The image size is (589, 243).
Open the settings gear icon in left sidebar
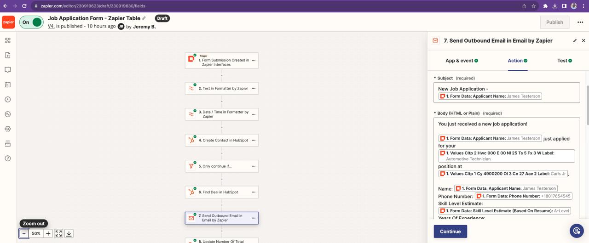tap(8, 129)
